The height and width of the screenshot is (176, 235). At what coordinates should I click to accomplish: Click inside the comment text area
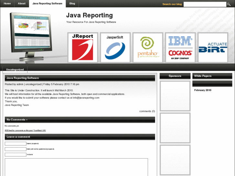76,167
